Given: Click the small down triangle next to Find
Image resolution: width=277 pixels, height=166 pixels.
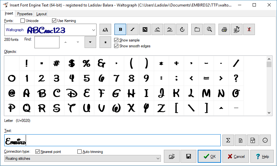Looking at the screenshot, I should tap(78, 42).
